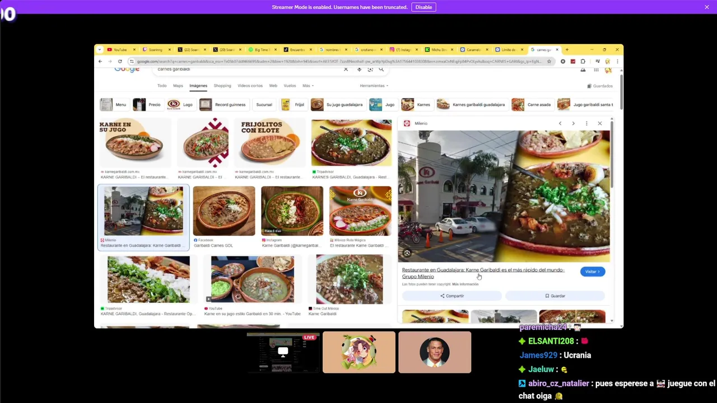Screen dimensions: 717x403
Task: Switch to the Big Time browser tab
Action: [262, 50]
